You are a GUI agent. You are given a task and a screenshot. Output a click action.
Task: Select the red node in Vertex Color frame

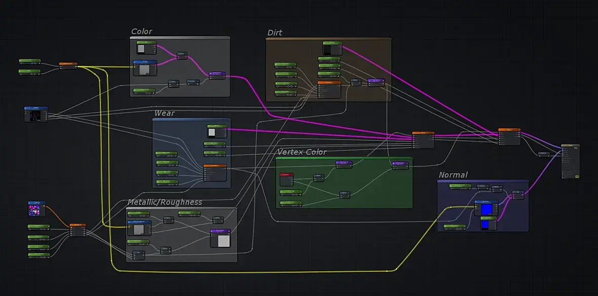pyautogui.click(x=286, y=180)
